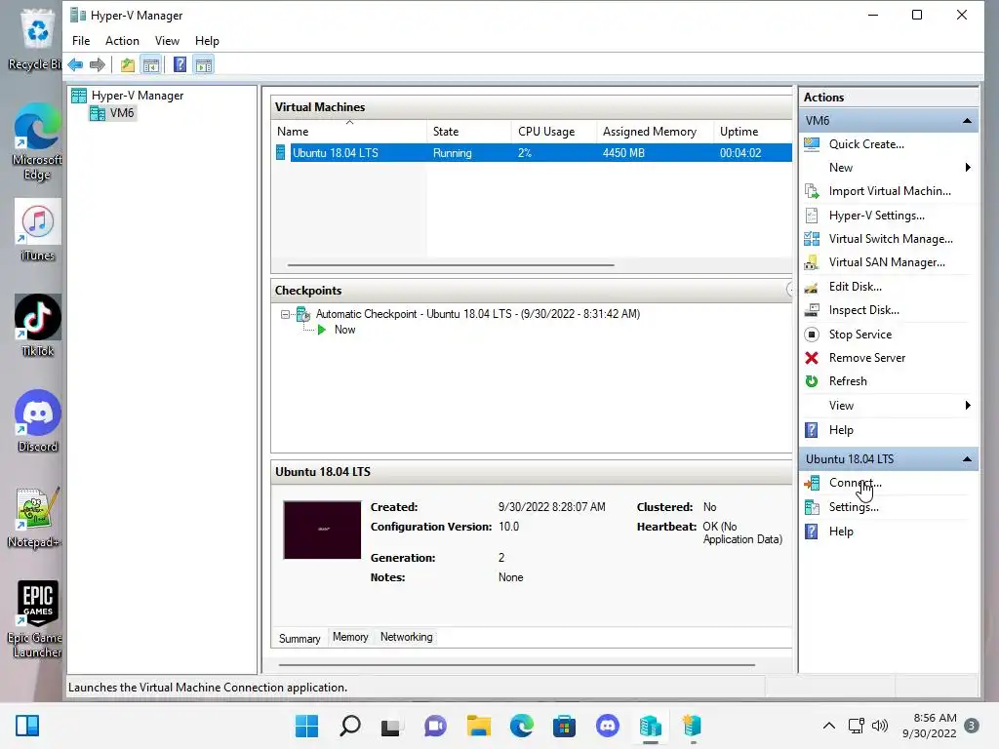This screenshot has width=999, height=749.
Task: Click the Back arrow toolbar icon
Action: point(75,64)
